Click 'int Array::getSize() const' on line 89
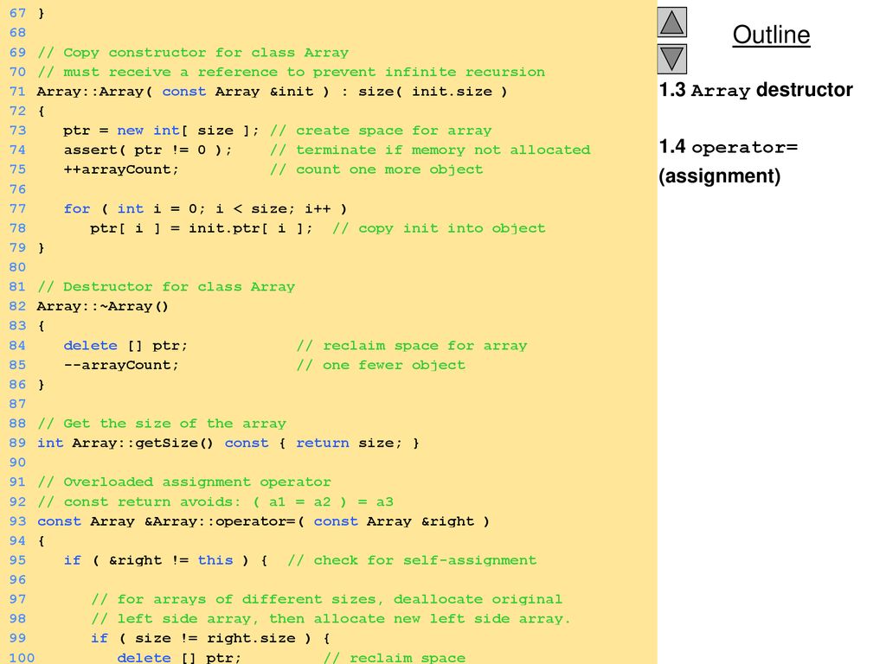Screen dimensions: 886x664 click(x=152, y=444)
